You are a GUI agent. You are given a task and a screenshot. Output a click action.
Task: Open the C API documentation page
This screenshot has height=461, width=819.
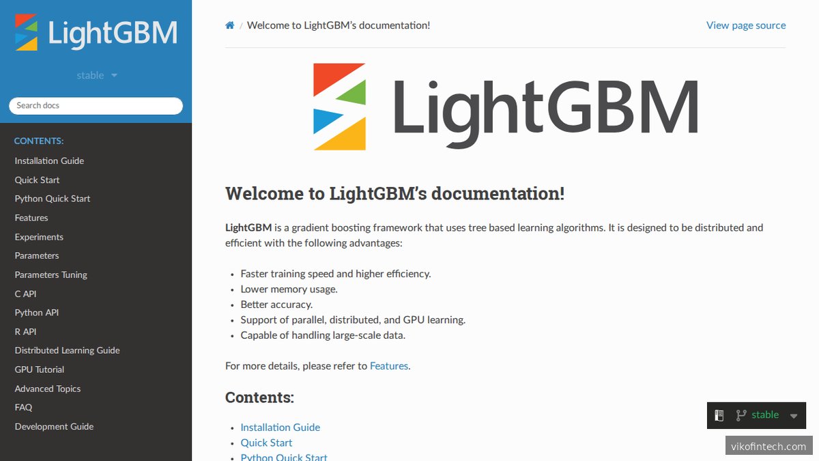[x=25, y=294]
